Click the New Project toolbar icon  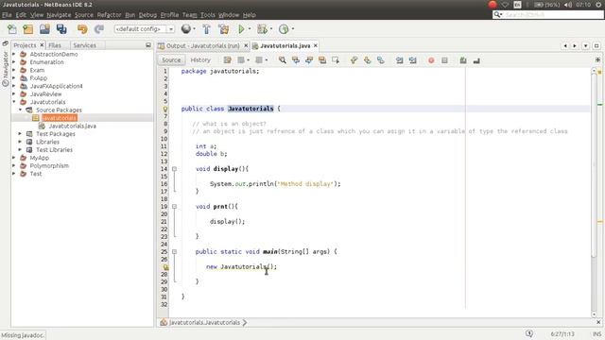tap(27, 29)
